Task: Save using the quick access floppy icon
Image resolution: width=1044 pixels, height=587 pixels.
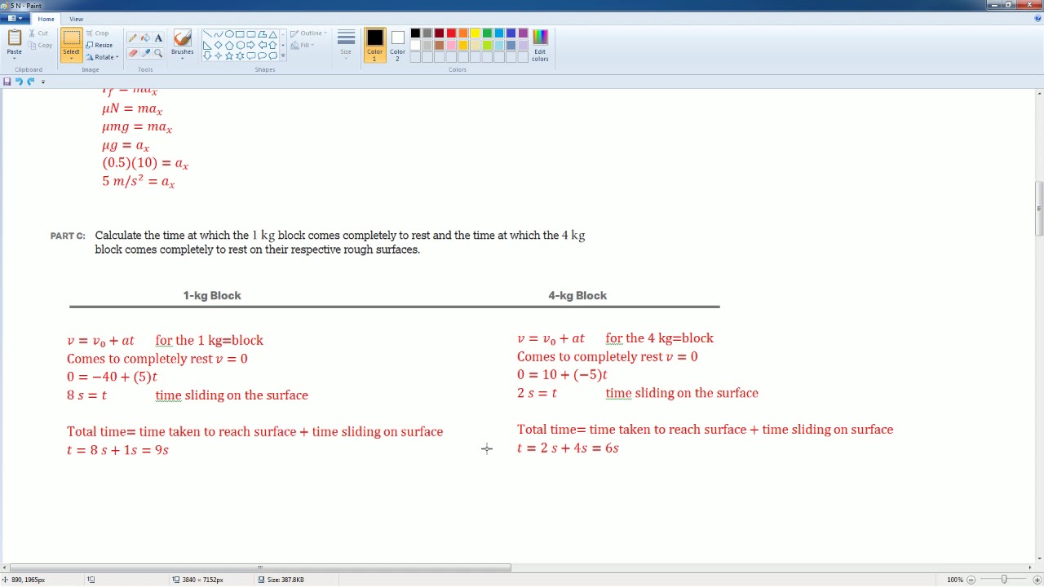Action: coord(7,82)
